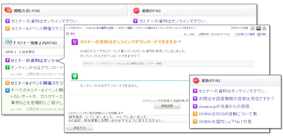
Task: Open お問合せ回答期限の目安は何日ですか？ link
Action: (x=236, y=99)
